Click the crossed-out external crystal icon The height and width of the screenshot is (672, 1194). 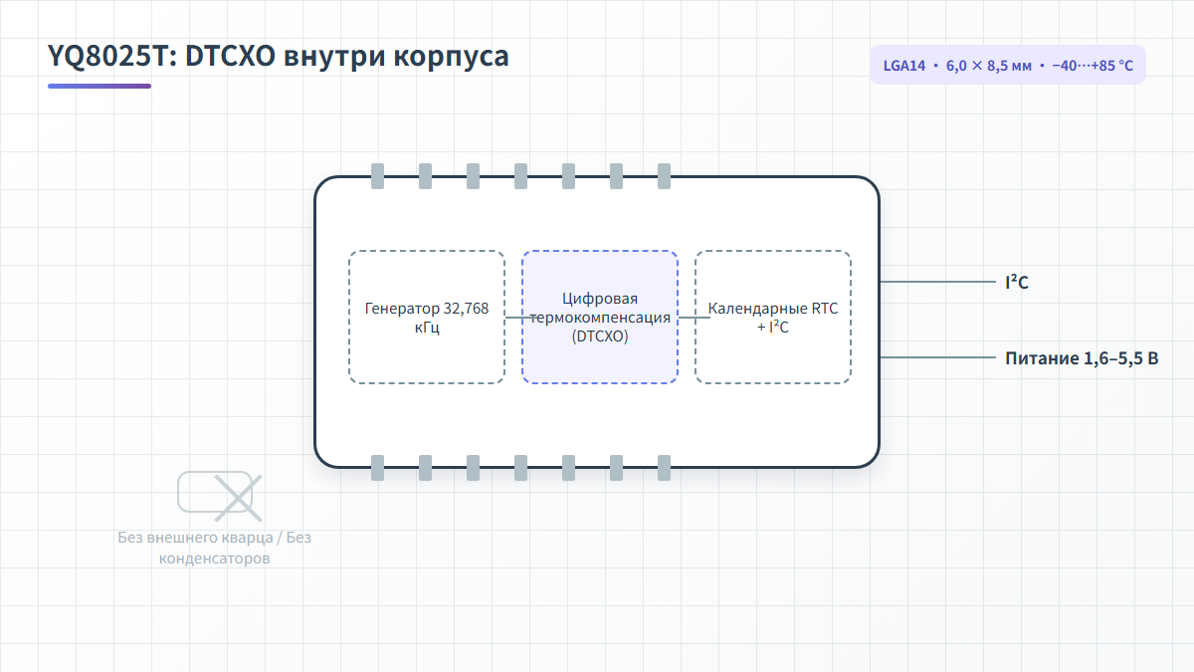click(220, 496)
